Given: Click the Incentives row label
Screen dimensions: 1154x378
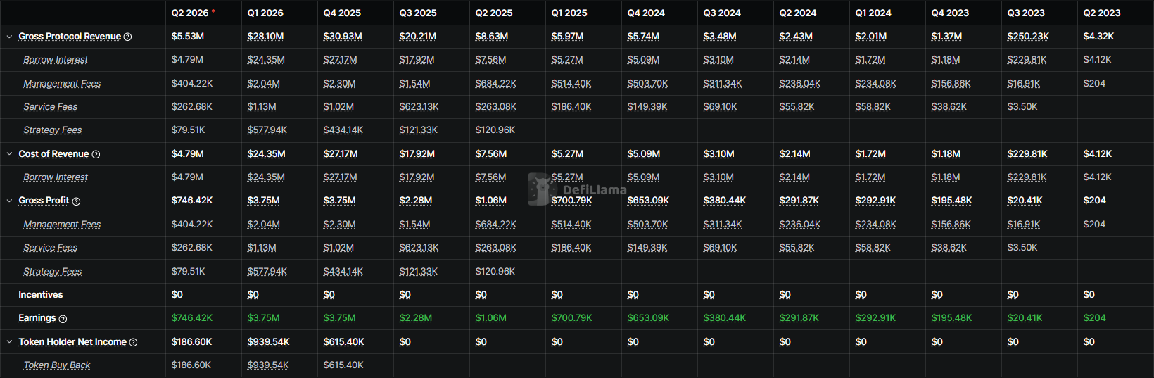Looking at the screenshot, I should pyautogui.click(x=41, y=295).
